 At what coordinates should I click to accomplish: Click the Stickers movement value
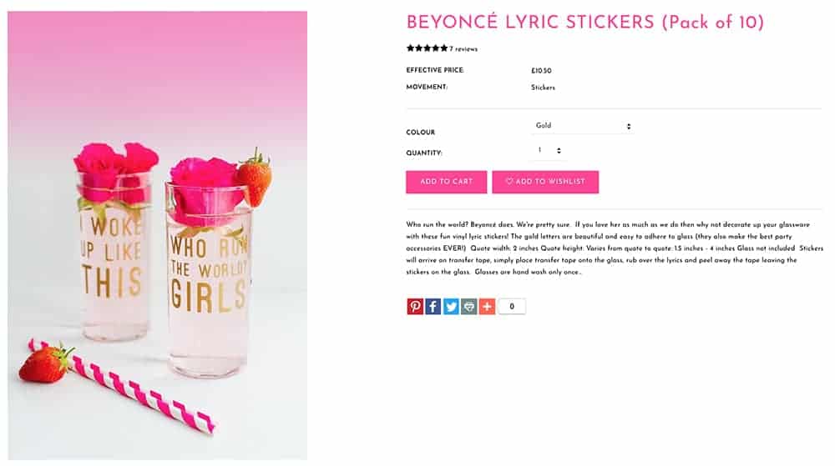(543, 88)
